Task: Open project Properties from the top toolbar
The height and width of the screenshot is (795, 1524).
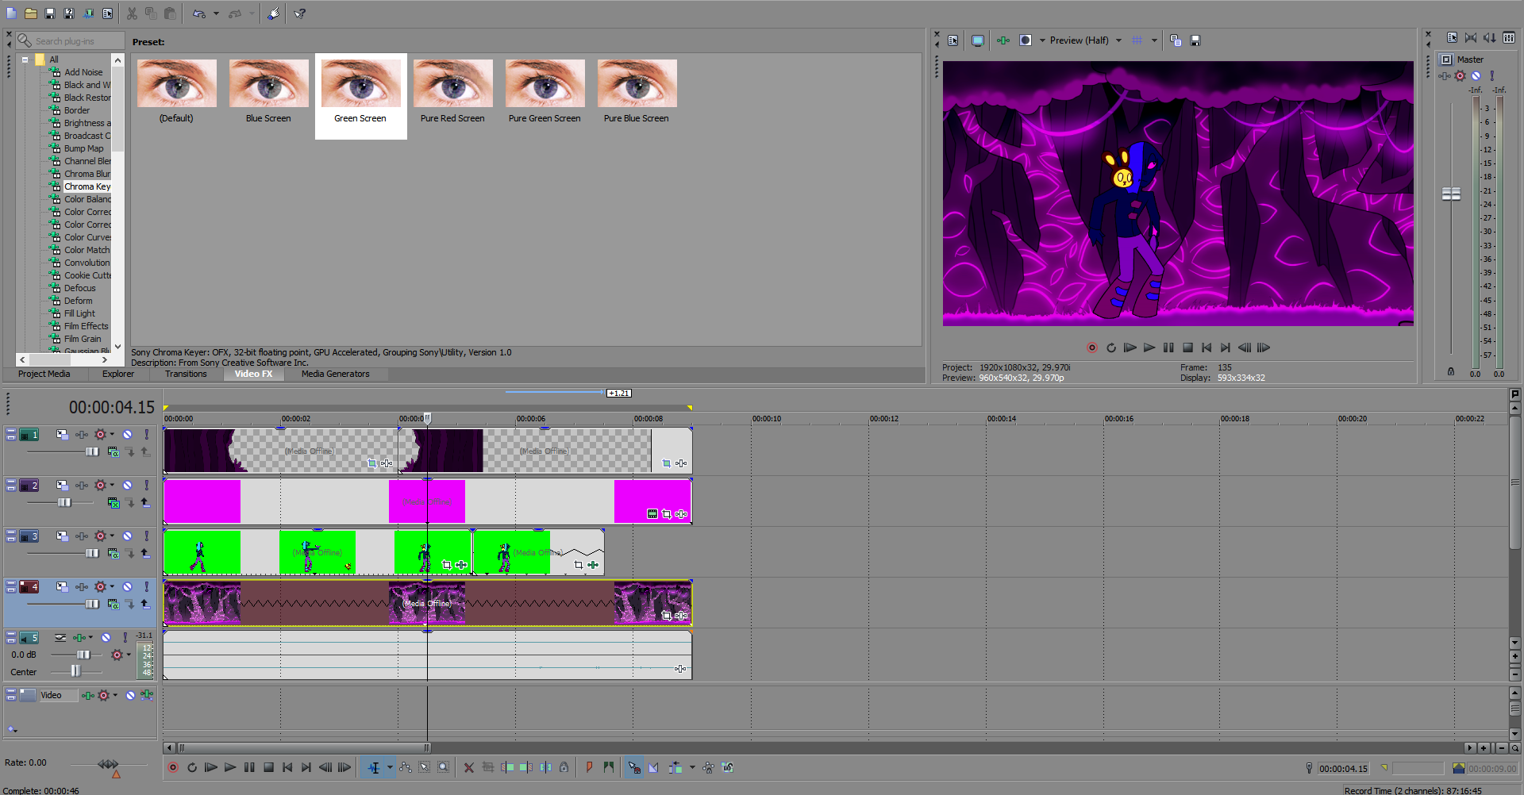Action: coord(107,13)
